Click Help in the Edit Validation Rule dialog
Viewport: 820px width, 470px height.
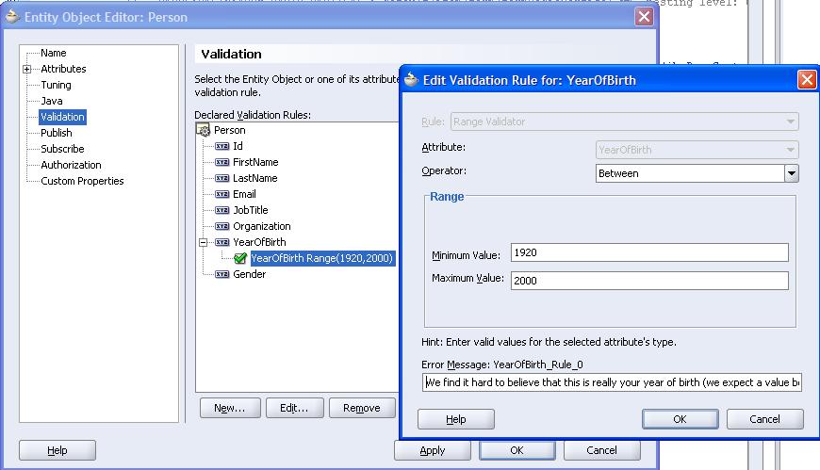point(456,419)
